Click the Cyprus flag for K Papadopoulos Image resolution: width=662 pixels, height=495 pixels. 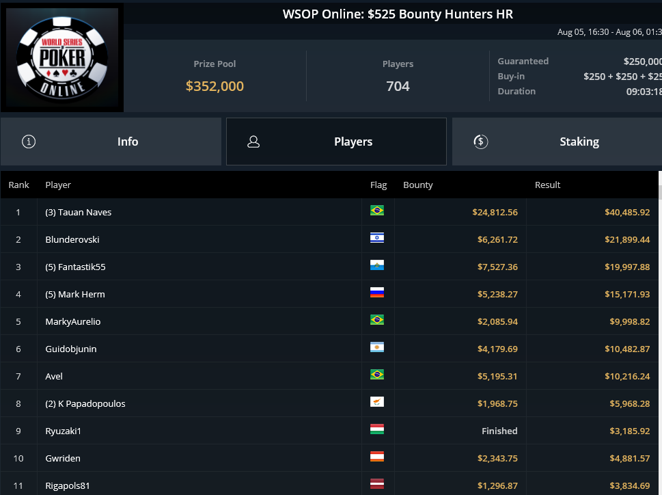pyautogui.click(x=377, y=402)
